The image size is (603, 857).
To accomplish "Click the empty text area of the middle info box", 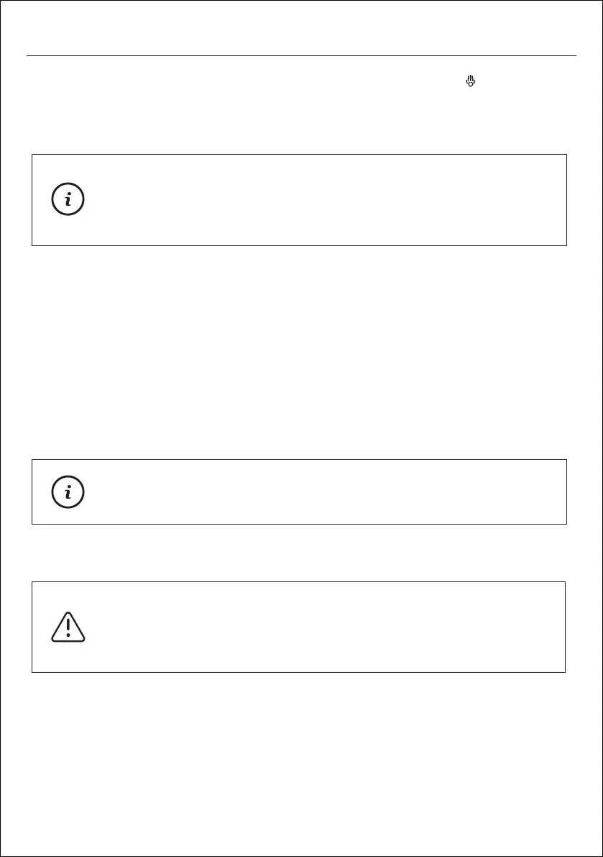I will coord(323,491).
